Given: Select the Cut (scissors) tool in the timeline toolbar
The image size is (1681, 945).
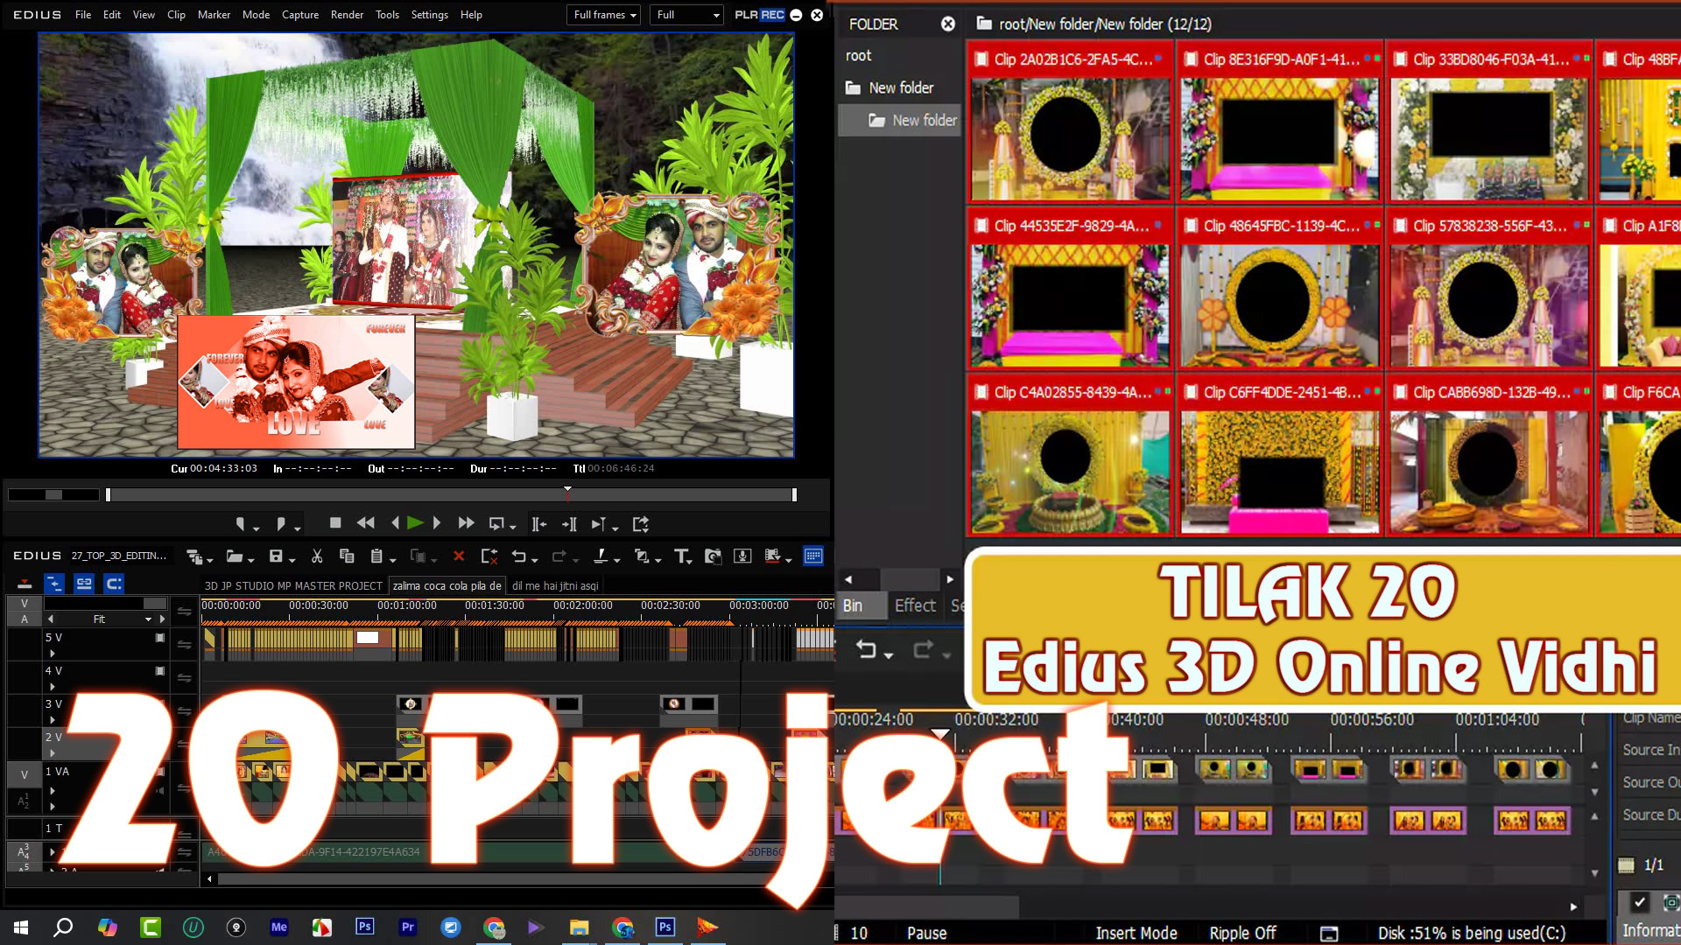Looking at the screenshot, I should [316, 556].
